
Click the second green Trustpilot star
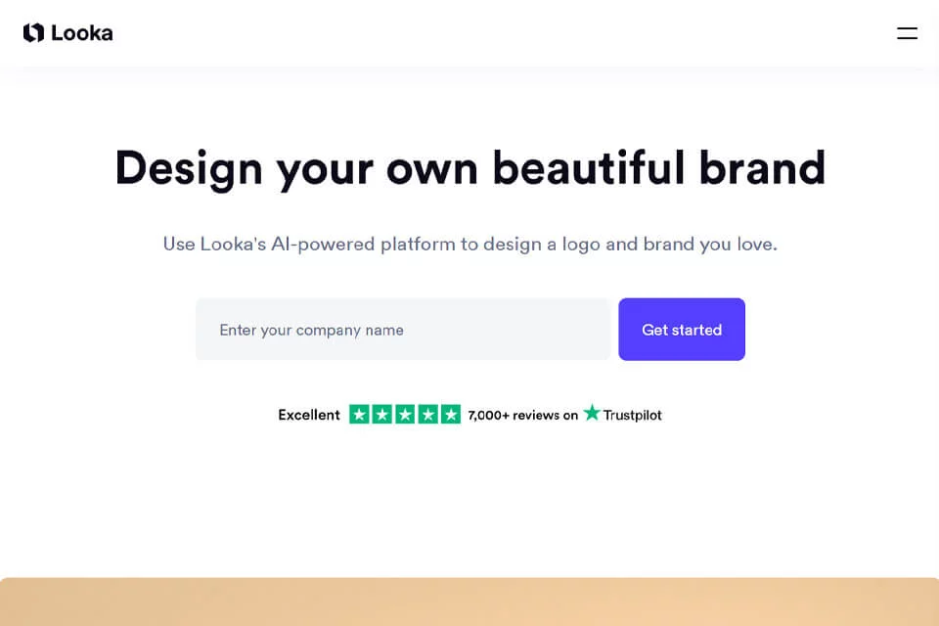click(x=382, y=414)
